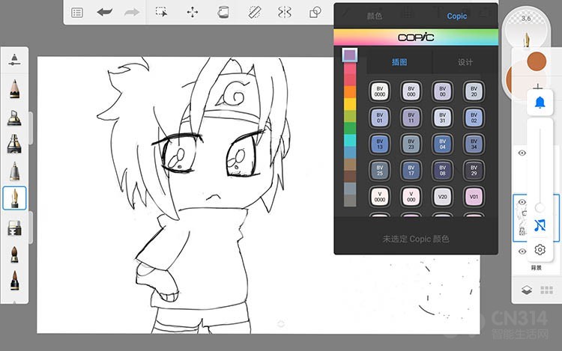Open brush properties slider icon at top-left palette
This screenshot has height=351, width=562.
pyautogui.click(x=14, y=60)
